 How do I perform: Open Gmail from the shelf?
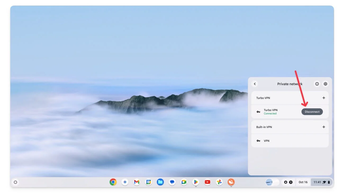point(137,182)
